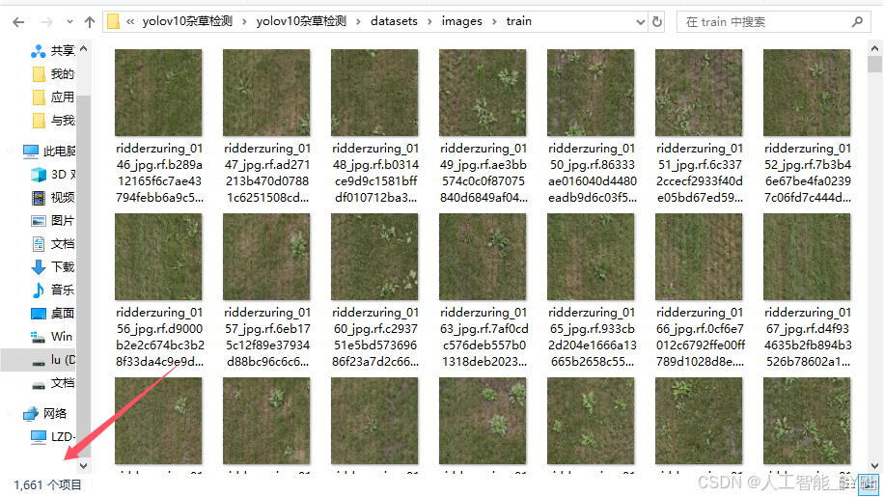Open the second yolov10杂草检测 breadcrumb
Screen dimensions: 884x497
click(x=301, y=21)
